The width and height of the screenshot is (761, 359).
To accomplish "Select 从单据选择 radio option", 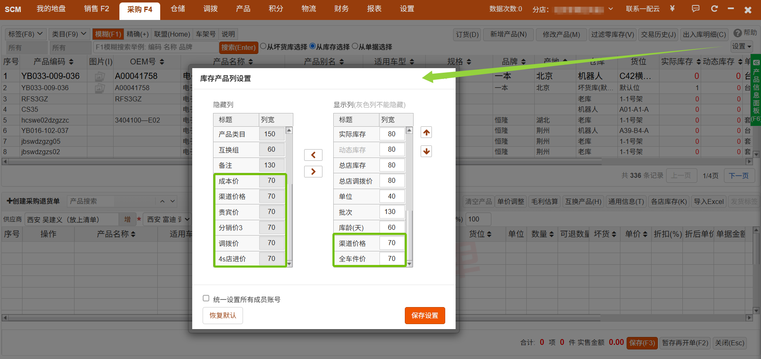I will pos(355,46).
